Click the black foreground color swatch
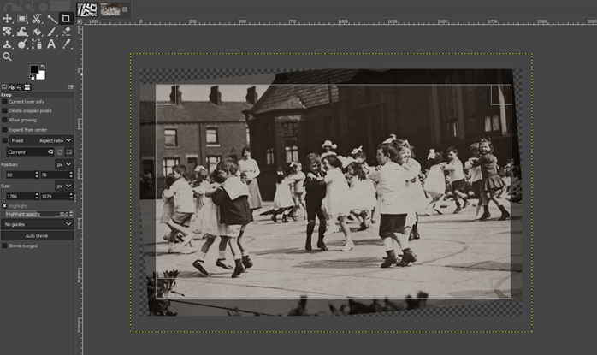The image size is (597, 355). 34,69
